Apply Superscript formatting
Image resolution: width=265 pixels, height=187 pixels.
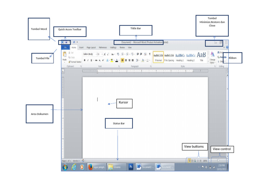103,60
